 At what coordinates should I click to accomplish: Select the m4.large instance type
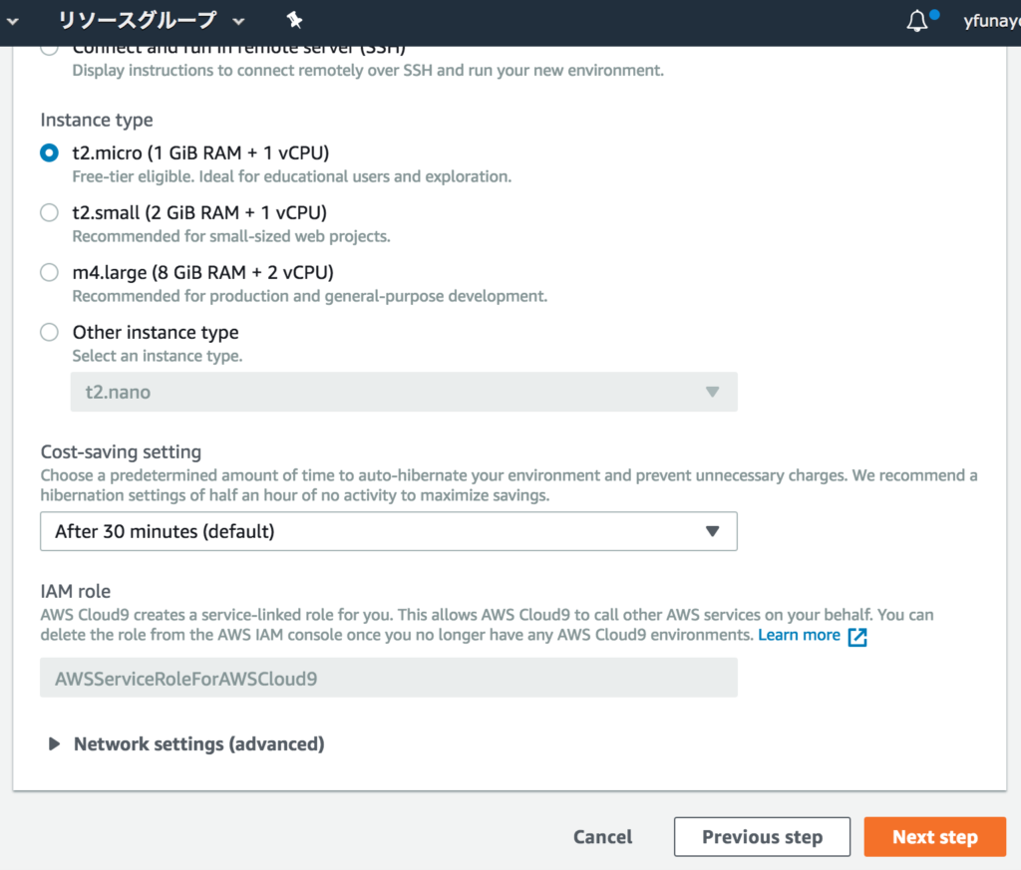[x=49, y=272]
